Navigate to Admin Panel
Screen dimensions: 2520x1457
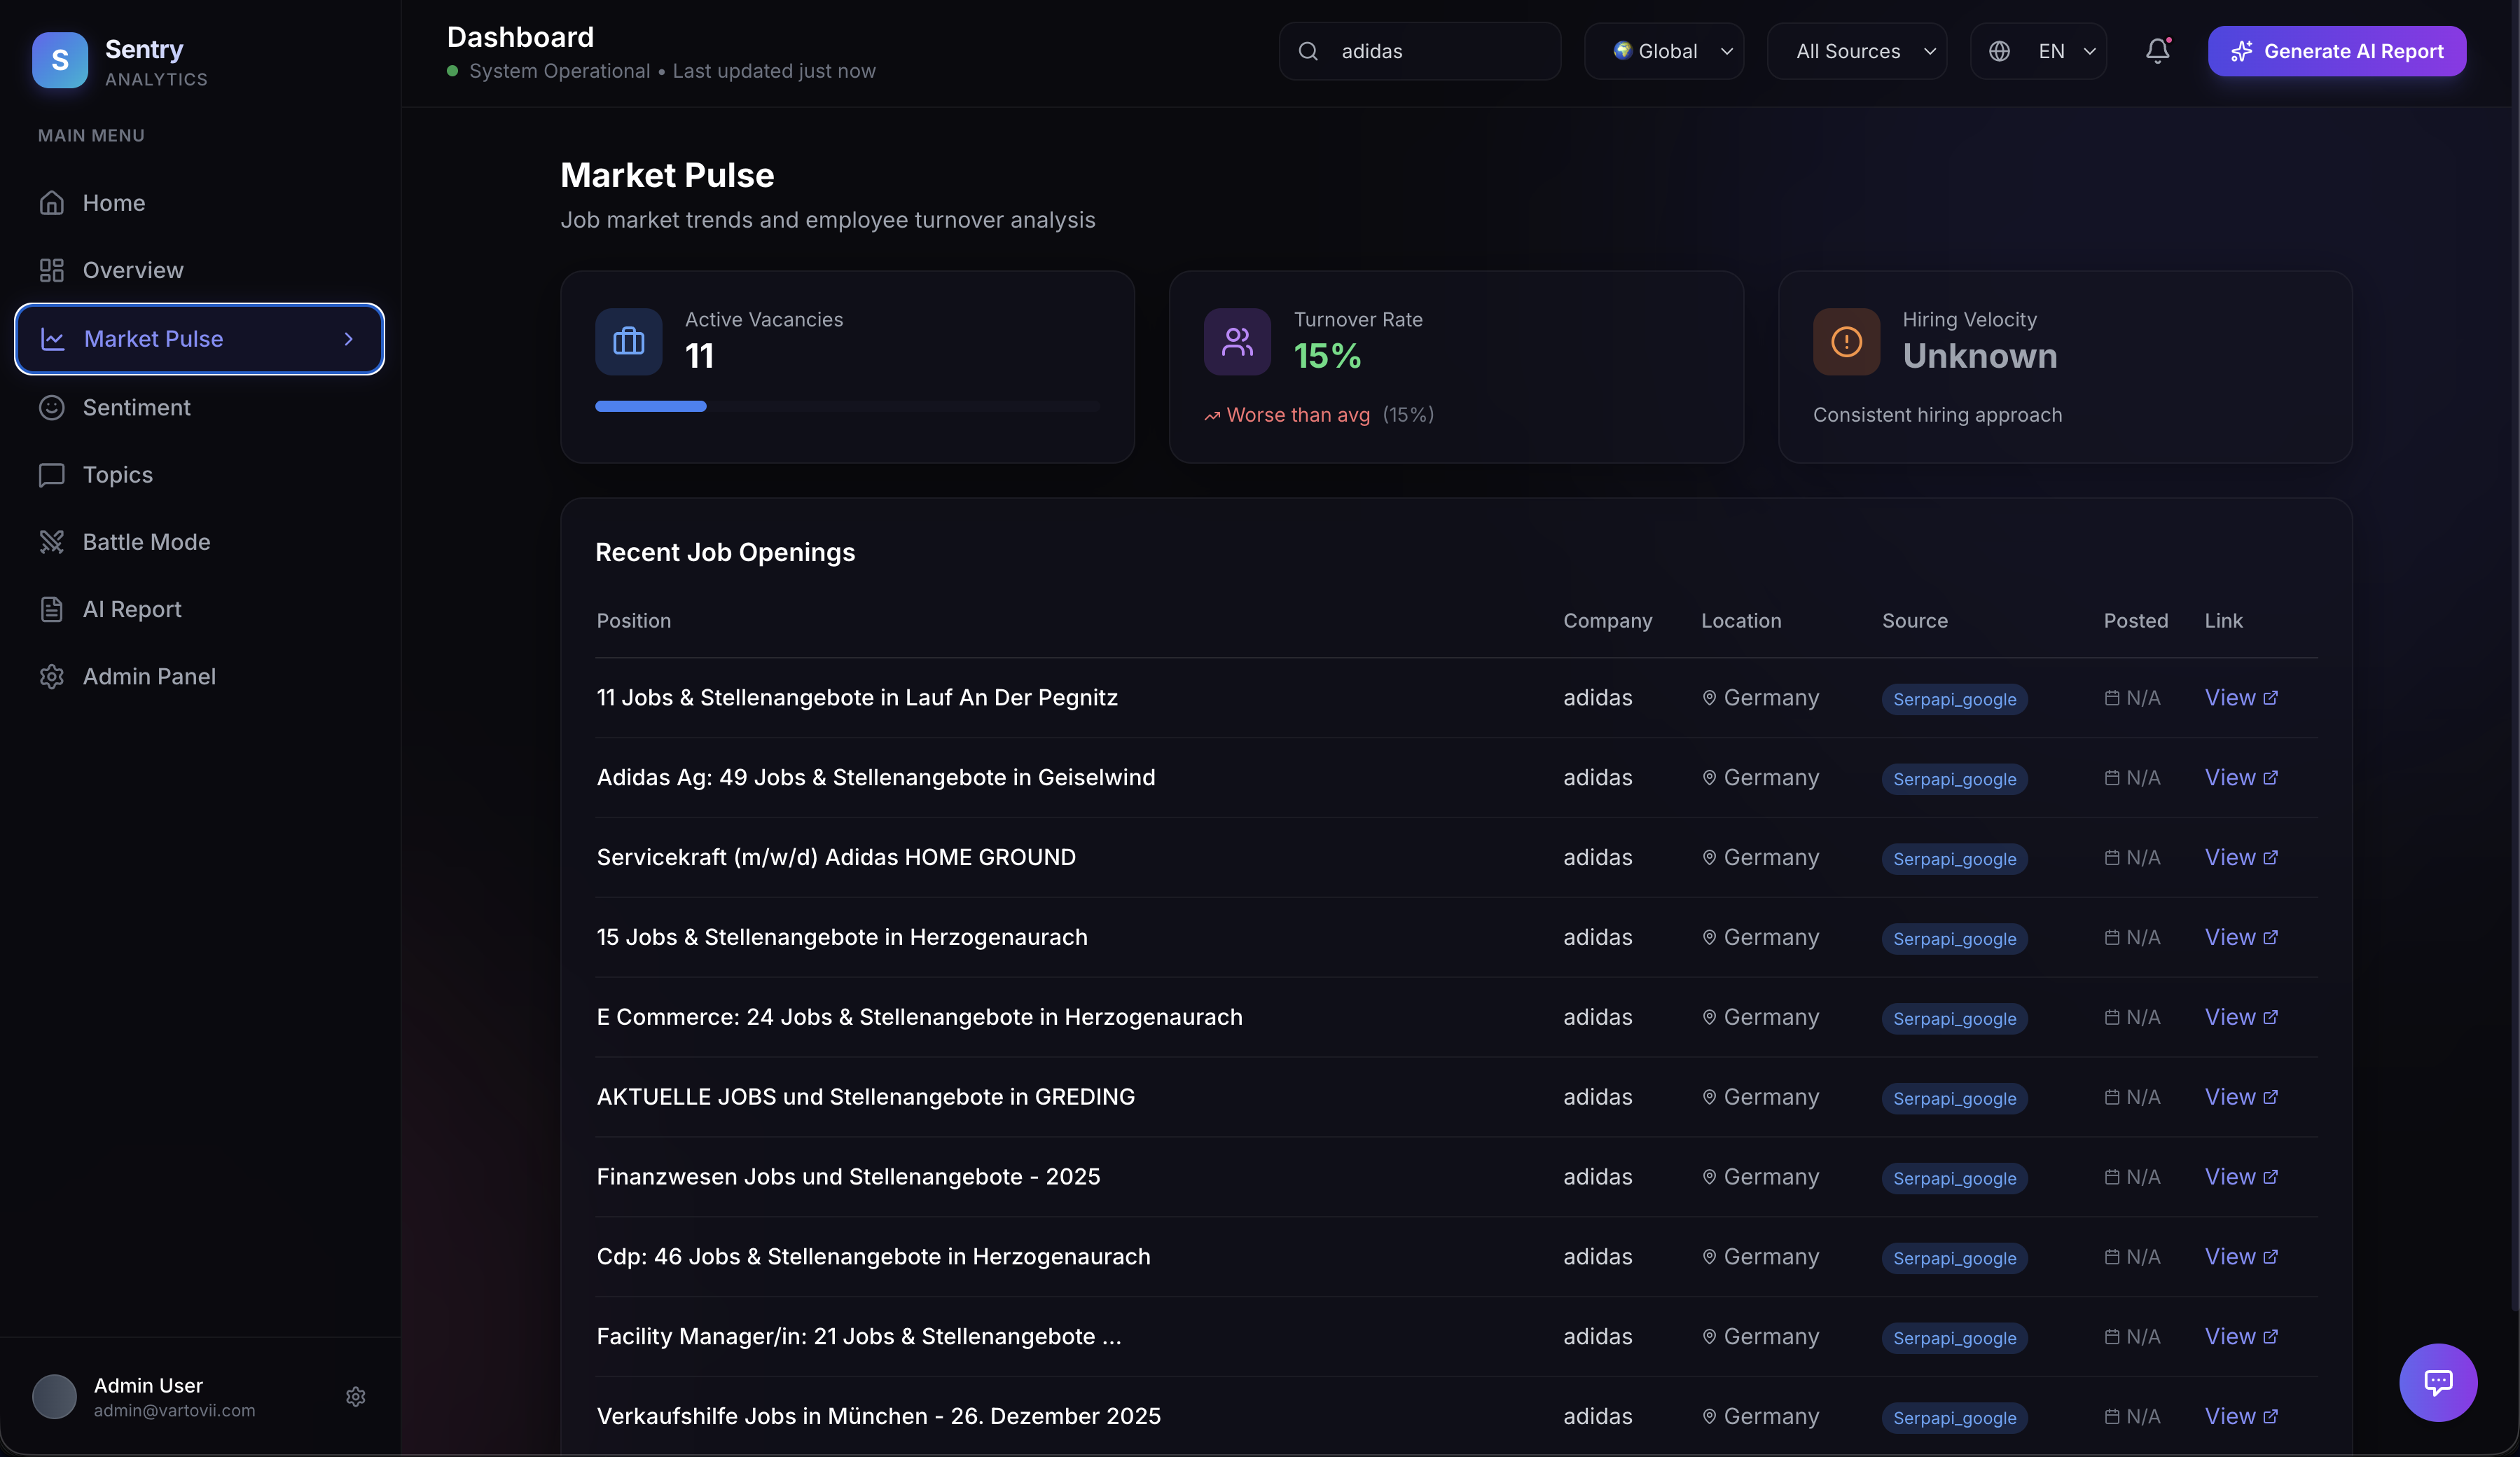tap(149, 677)
